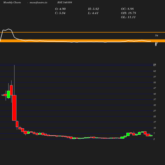Screen dimensions: 165x165
Task: Click the open price "O: 4.90"
Action: [x=60, y=9]
